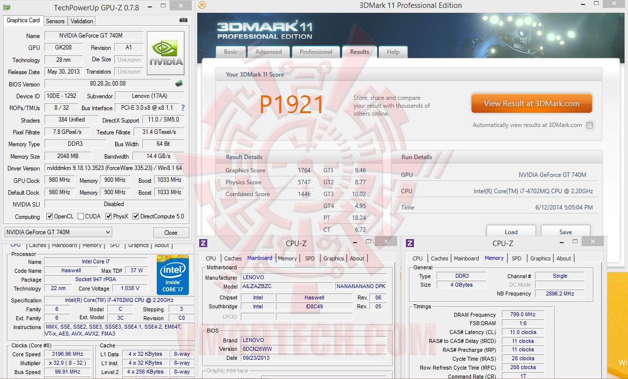Image resolution: width=628 pixels, height=379 pixels.
Task: Open the GPU-Z Validation tab
Action: tap(82, 21)
